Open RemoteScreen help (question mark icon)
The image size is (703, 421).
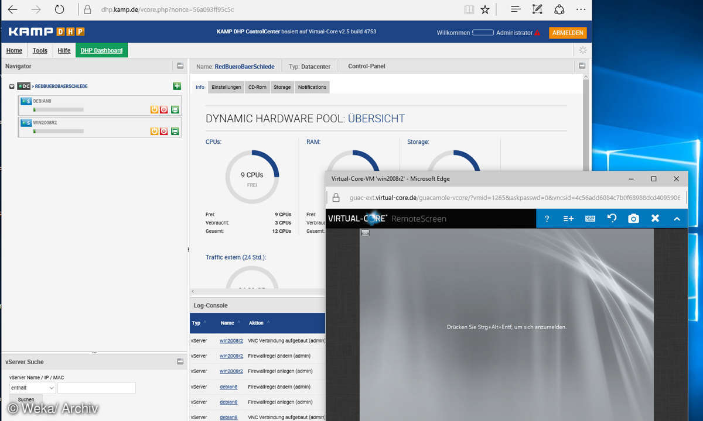[x=547, y=218]
